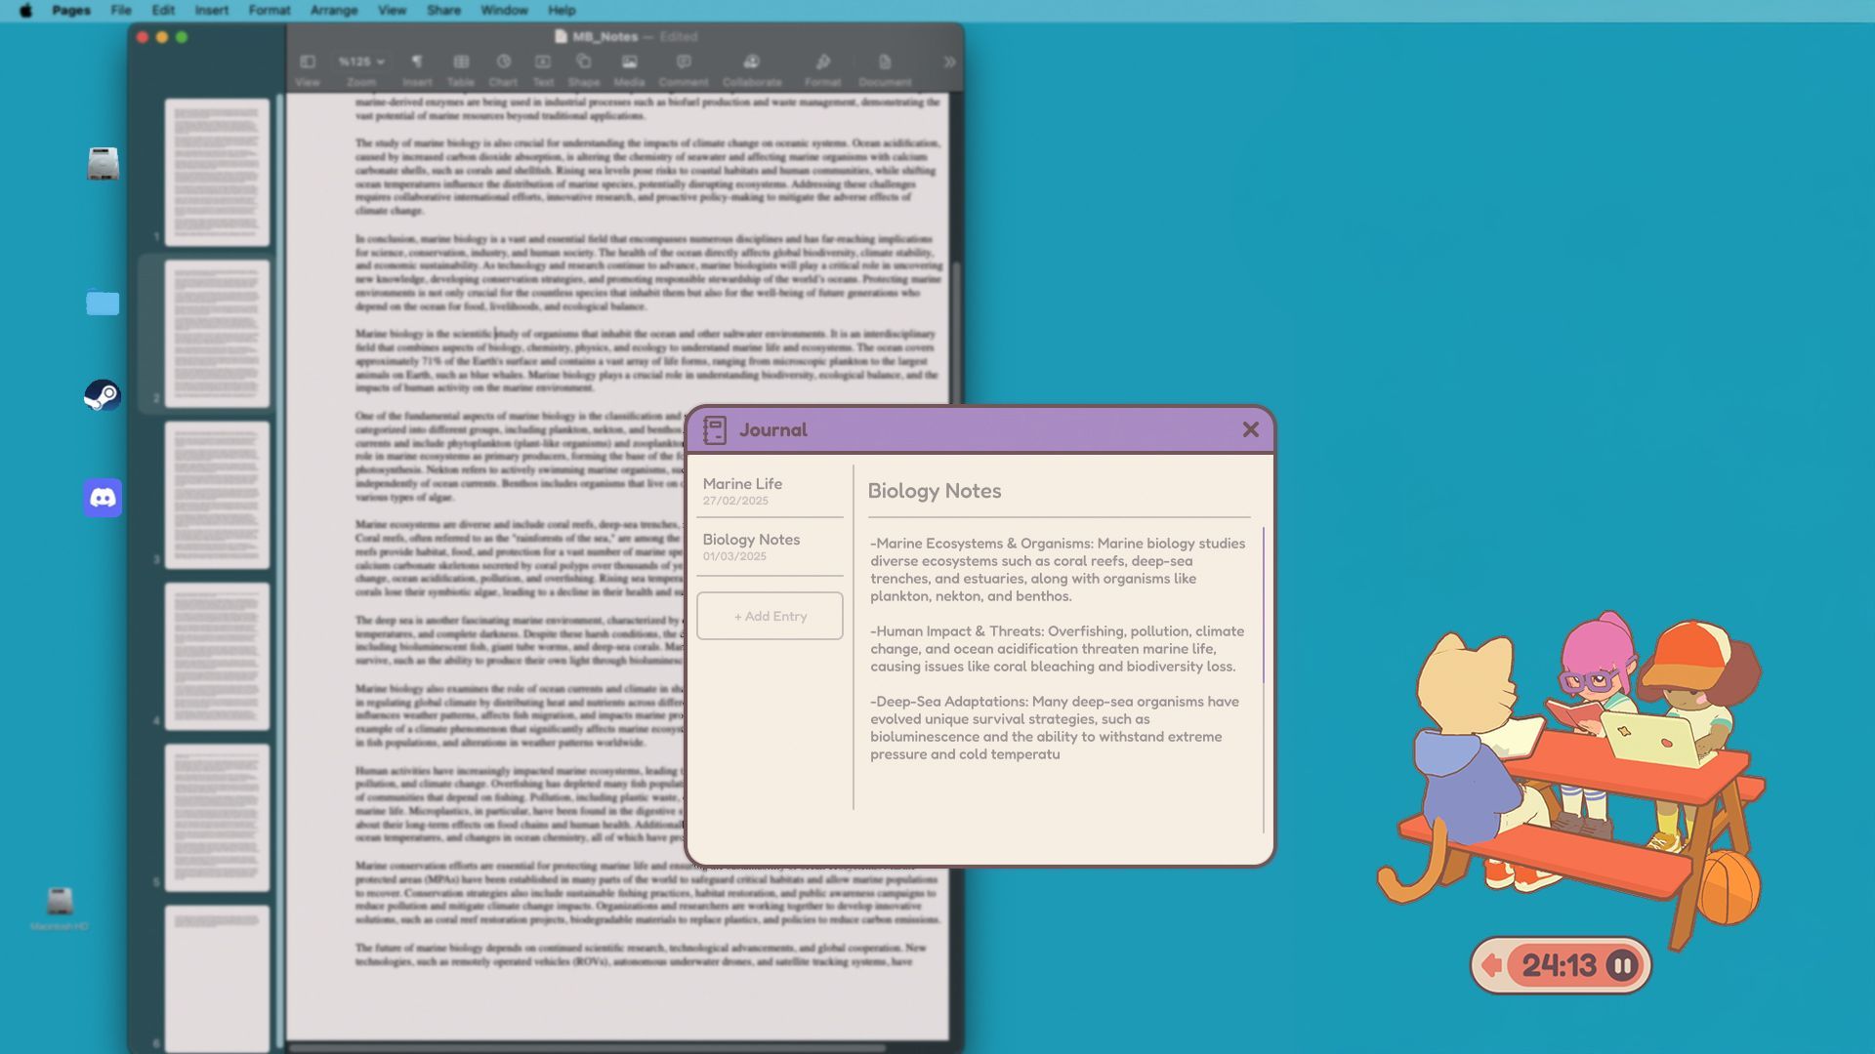1875x1054 pixels.
Task: Click the red back arrow on timer
Action: pyautogui.click(x=1491, y=965)
